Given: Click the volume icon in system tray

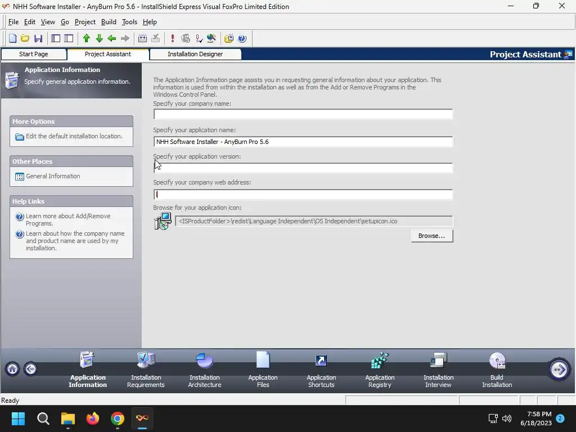Looking at the screenshot, I should 507,418.
